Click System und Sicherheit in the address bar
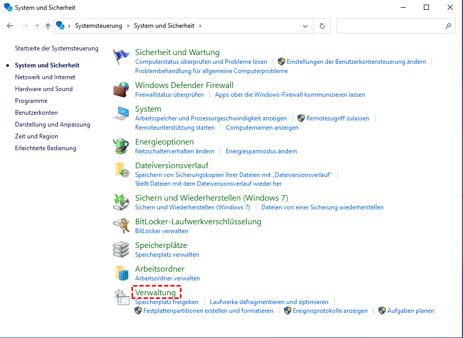Screen dimensions: 463x338 pyautogui.click(x=164, y=26)
